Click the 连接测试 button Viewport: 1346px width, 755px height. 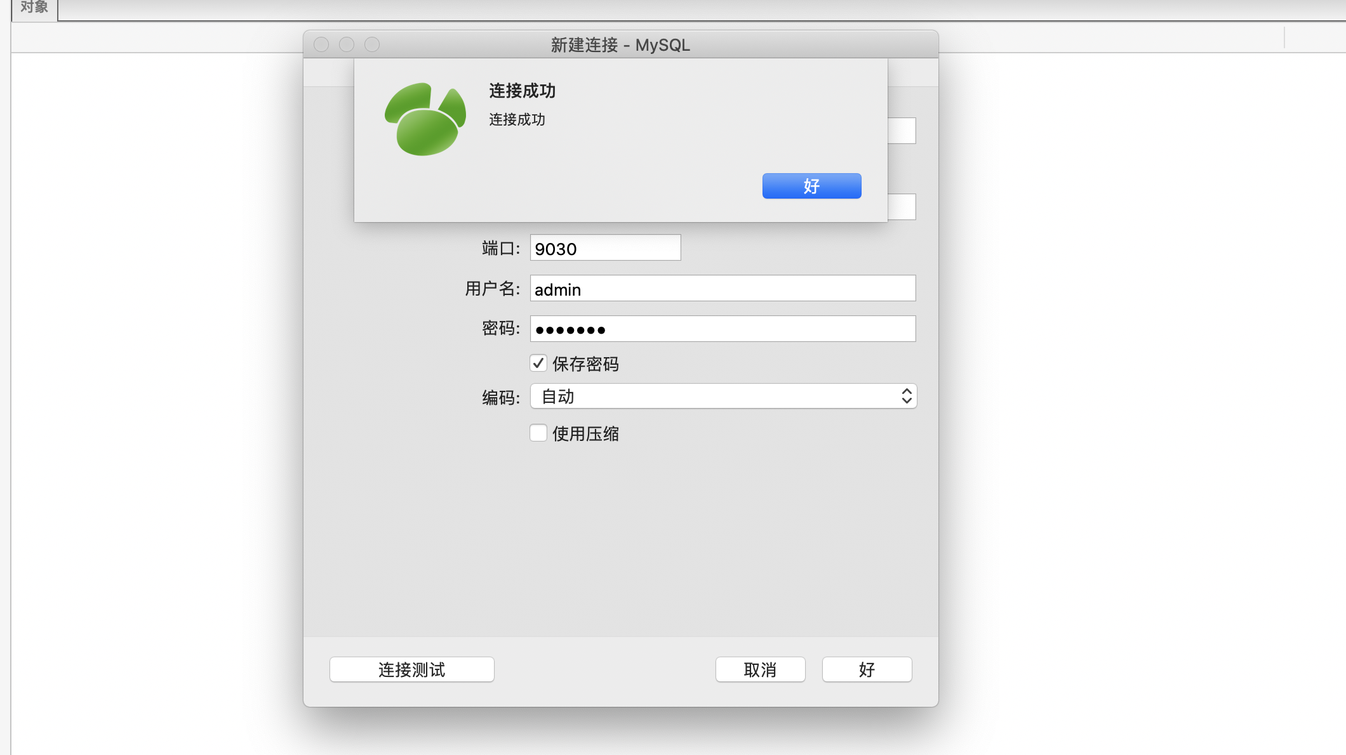click(x=412, y=669)
